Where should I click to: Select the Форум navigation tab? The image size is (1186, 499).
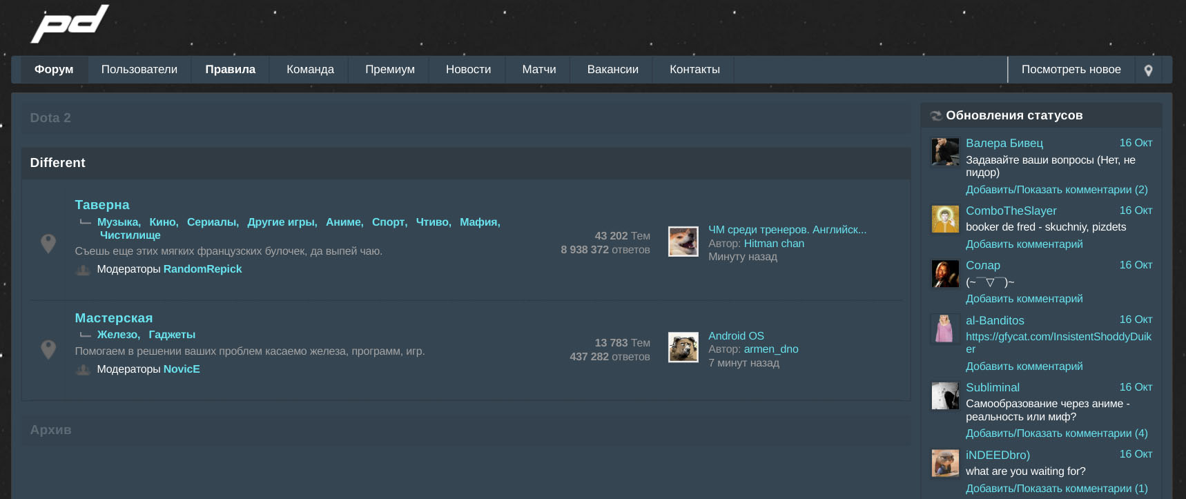click(x=54, y=70)
